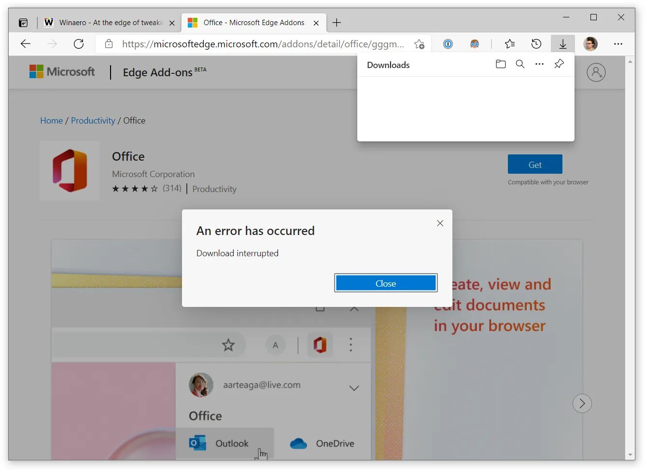Open the downloads folder from the Downloads panel
Viewport: 645px width, 470px height.
[x=501, y=64]
